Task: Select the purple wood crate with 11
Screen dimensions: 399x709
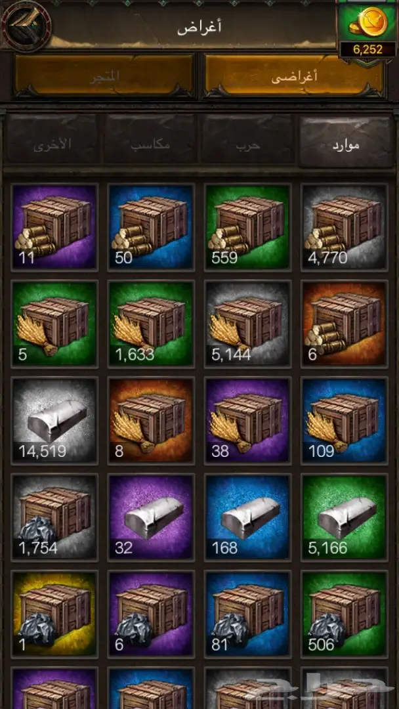Action: point(54,227)
